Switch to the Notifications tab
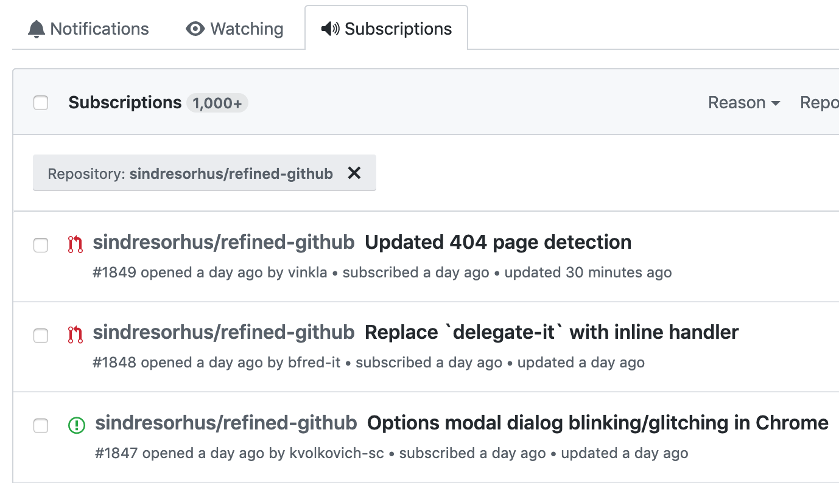Image resolution: width=839 pixels, height=483 pixels. (x=100, y=28)
